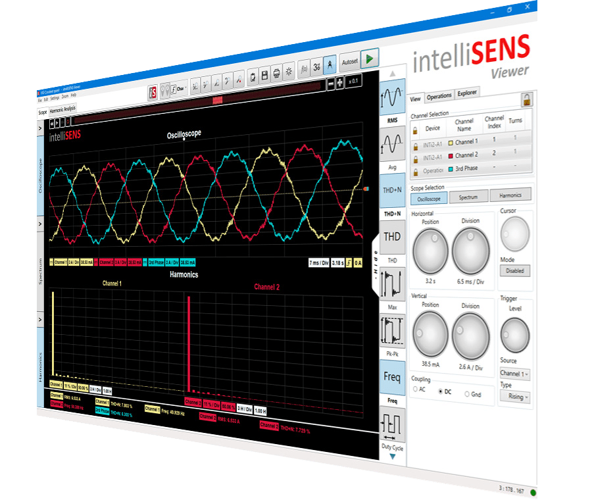Toggle lock on 3rd Phase row
The image size is (592, 500).
point(416,172)
